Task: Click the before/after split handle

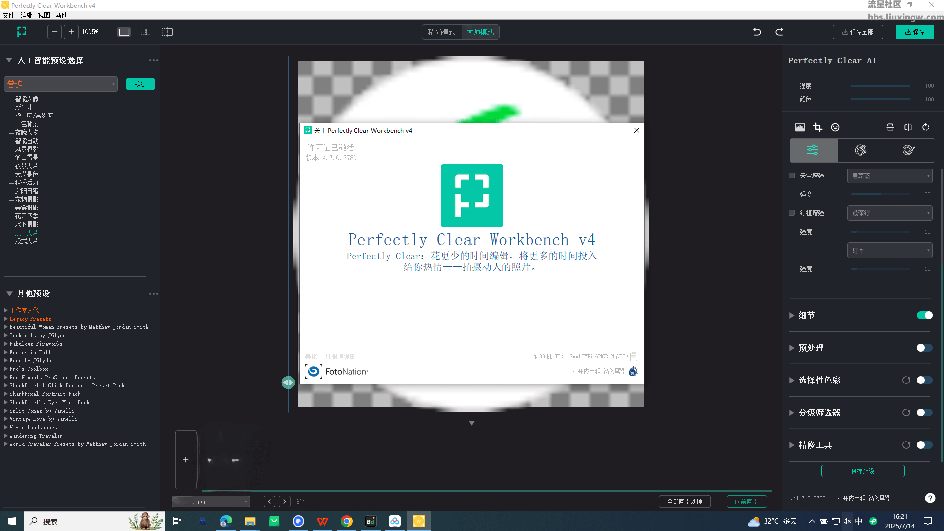Action: pos(288,382)
